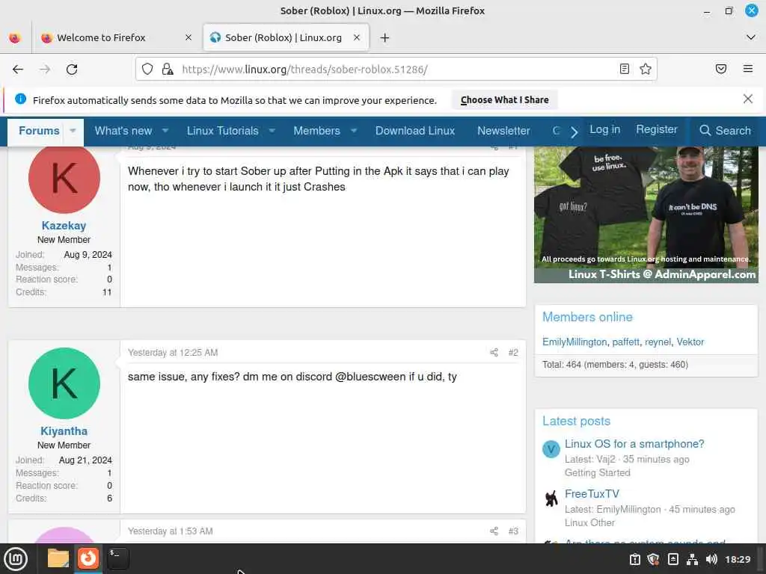
Task: Expand the What's new dropdown arrow
Action: click(x=165, y=131)
